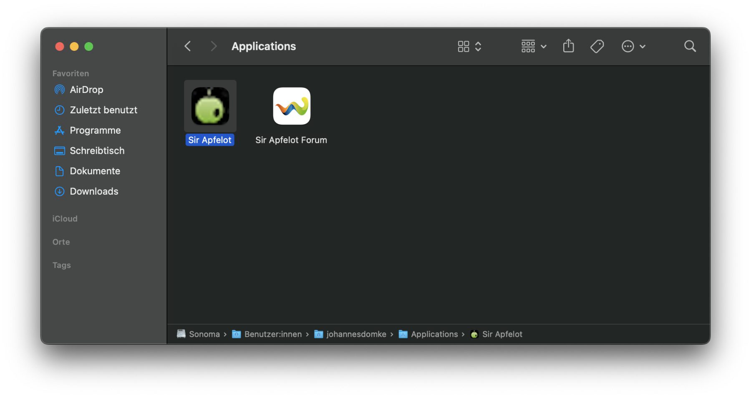Image resolution: width=751 pixels, height=398 pixels.
Task: Click Sonoma in the path bar
Action: pos(204,334)
